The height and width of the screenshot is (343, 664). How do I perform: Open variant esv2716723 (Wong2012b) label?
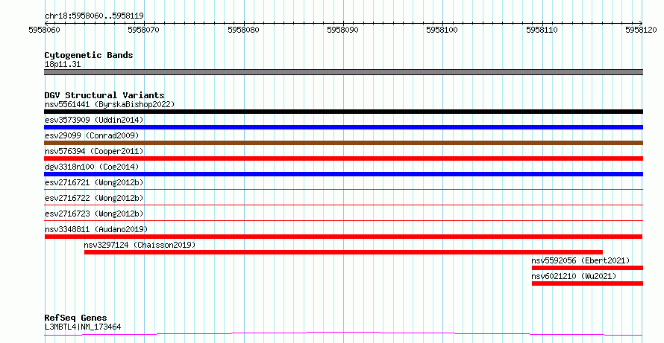click(x=94, y=214)
